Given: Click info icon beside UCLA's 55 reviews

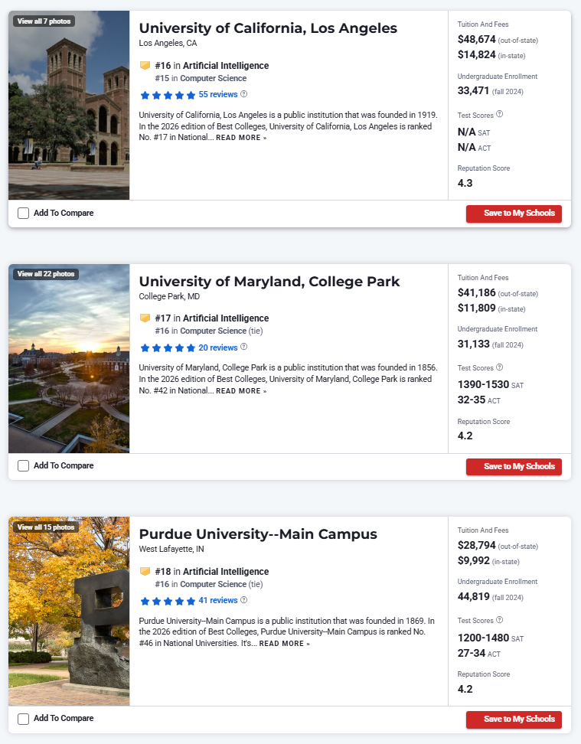Looking at the screenshot, I should coord(244,94).
